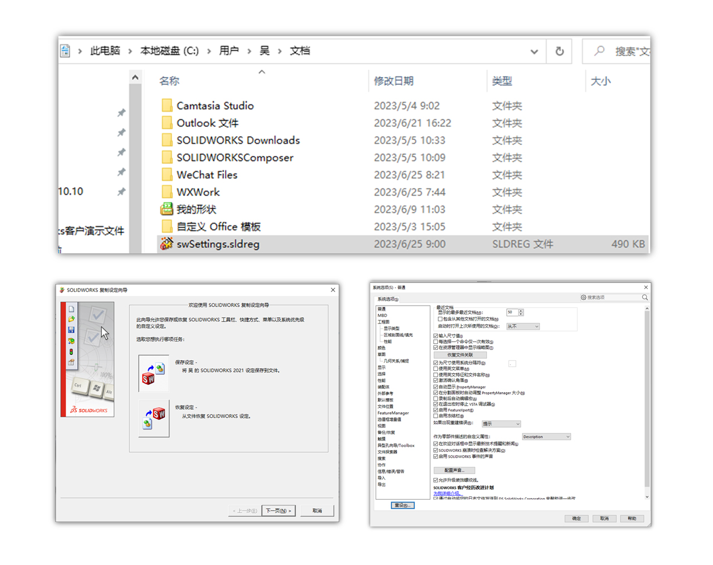Select 文件位置 in options tree
The height and width of the screenshot is (565, 713).
click(x=385, y=406)
